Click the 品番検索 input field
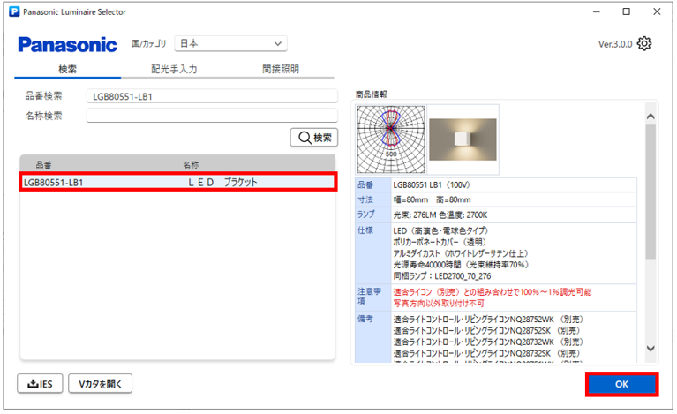The width and height of the screenshot is (677, 414). coord(212,97)
